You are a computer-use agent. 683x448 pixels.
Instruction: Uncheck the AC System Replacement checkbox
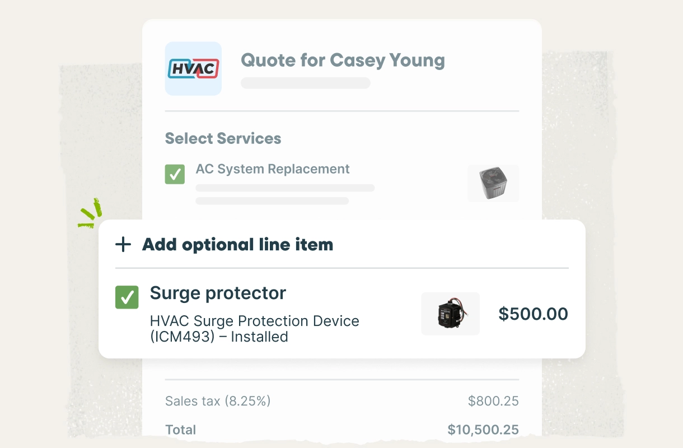pyautogui.click(x=175, y=174)
